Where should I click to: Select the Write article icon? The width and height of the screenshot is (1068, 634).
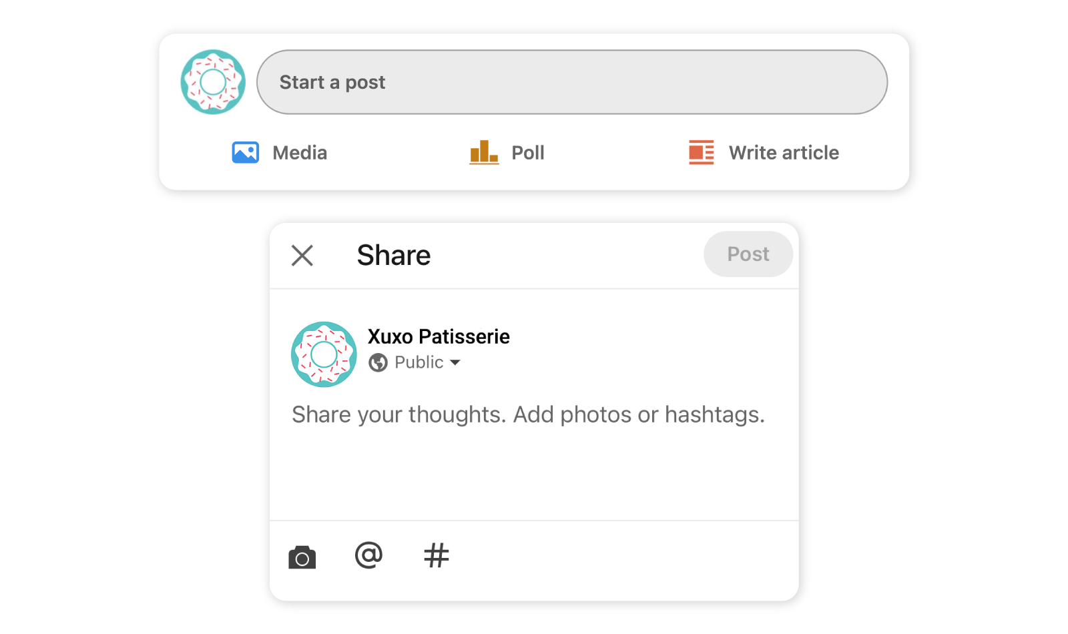click(702, 153)
